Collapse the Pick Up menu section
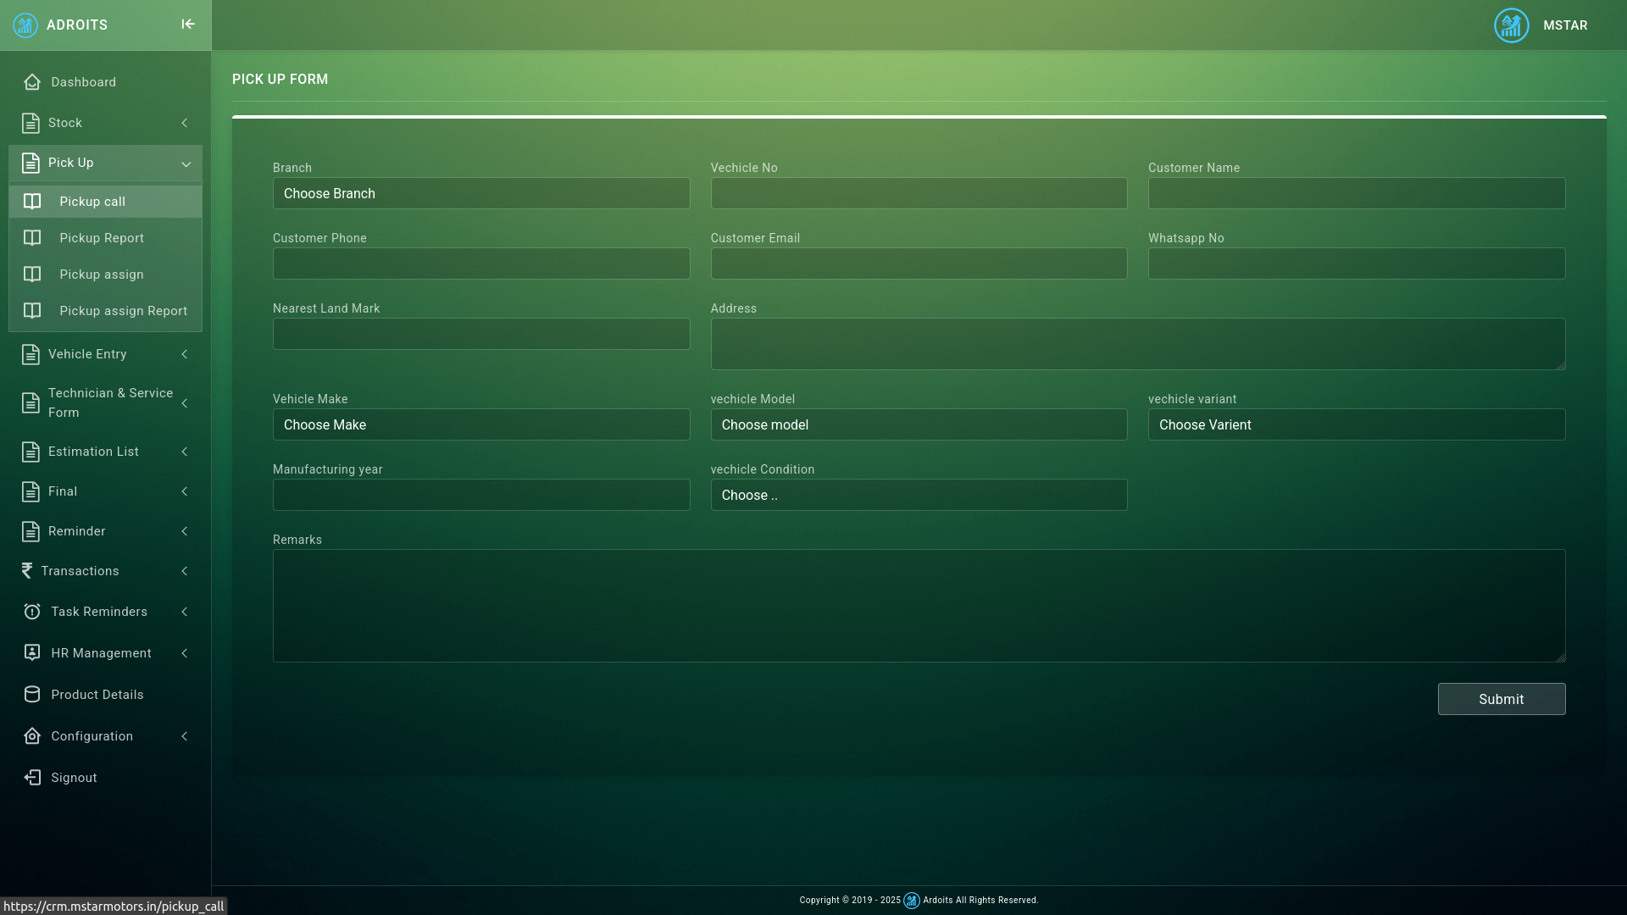 [x=186, y=164]
